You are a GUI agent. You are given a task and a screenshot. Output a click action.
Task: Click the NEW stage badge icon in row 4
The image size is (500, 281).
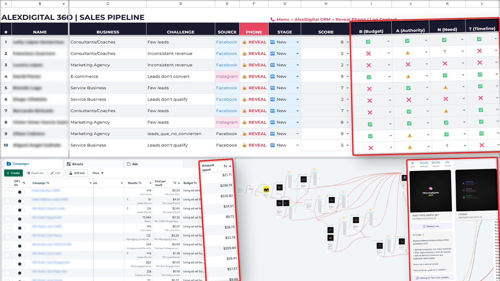(272, 76)
